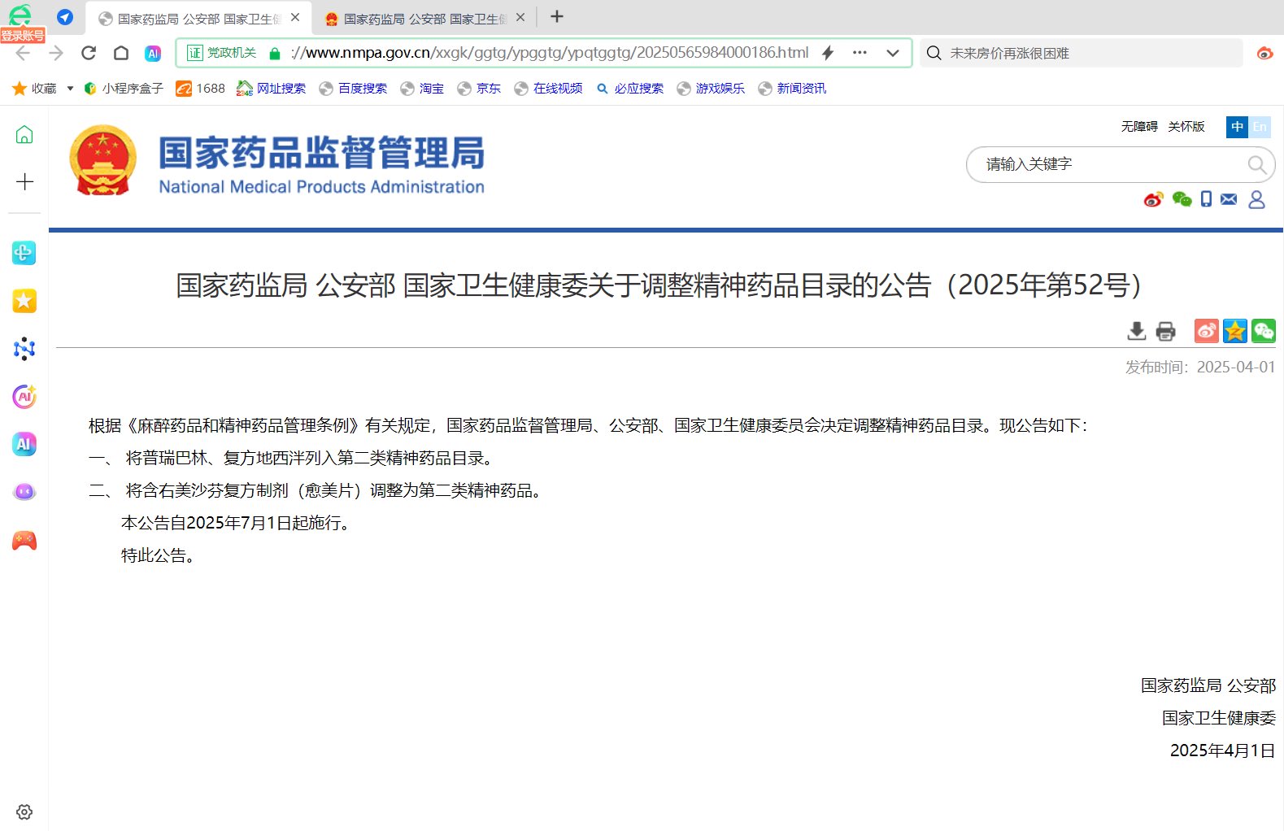Expand the address bar dropdown arrow
The width and height of the screenshot is (1284, 831).
[x=892, y=53]
